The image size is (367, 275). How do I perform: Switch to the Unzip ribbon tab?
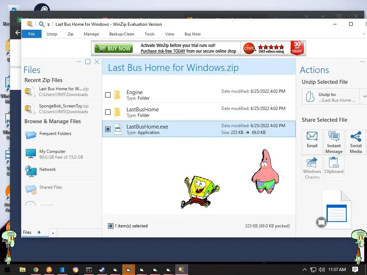pos(52,34)
